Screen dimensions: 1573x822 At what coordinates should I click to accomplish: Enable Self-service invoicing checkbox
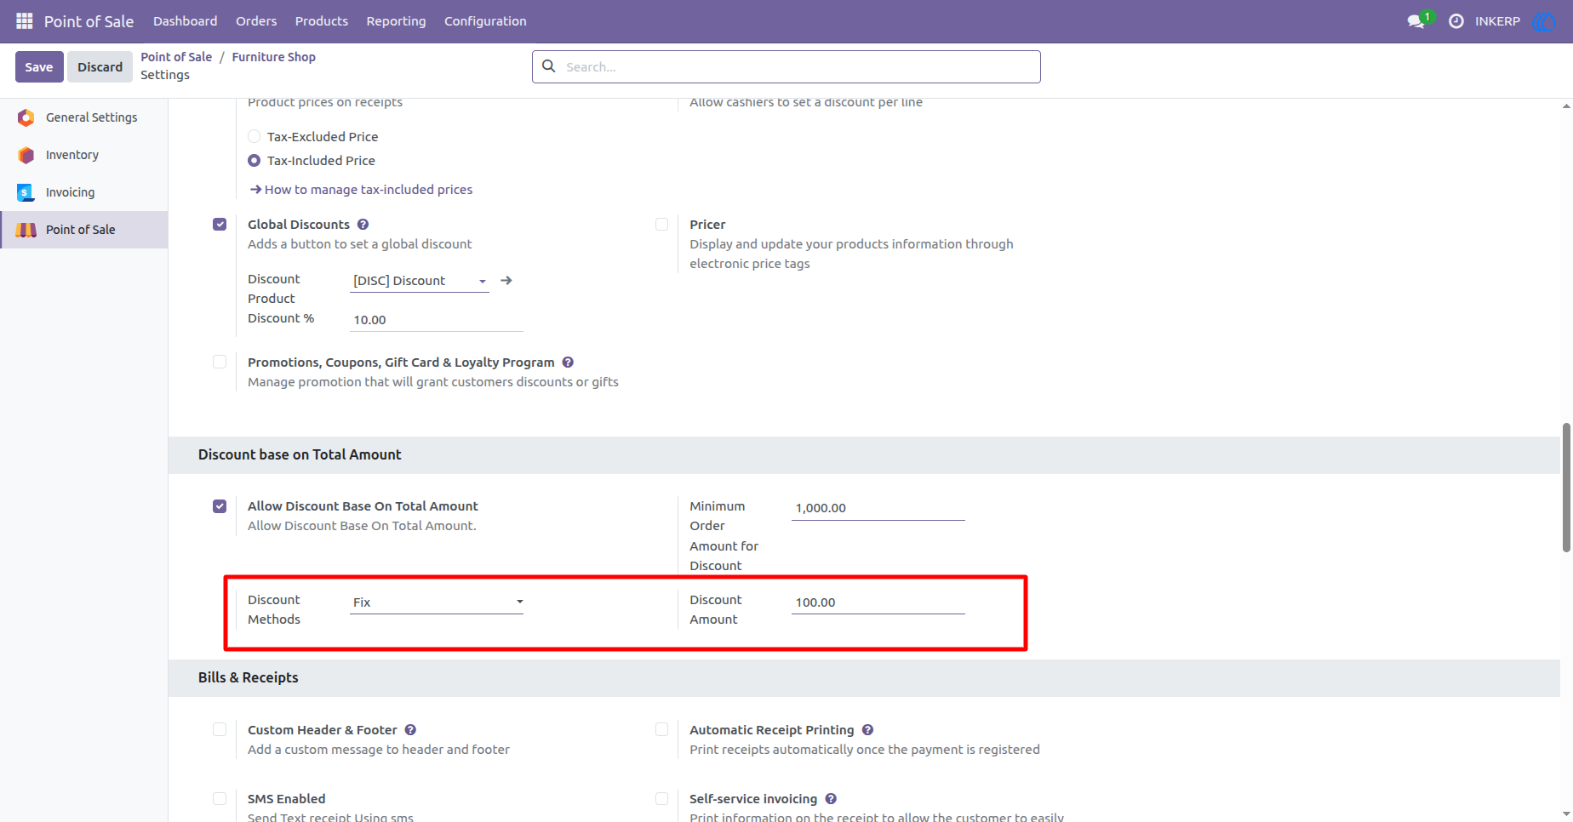point(661,799)
